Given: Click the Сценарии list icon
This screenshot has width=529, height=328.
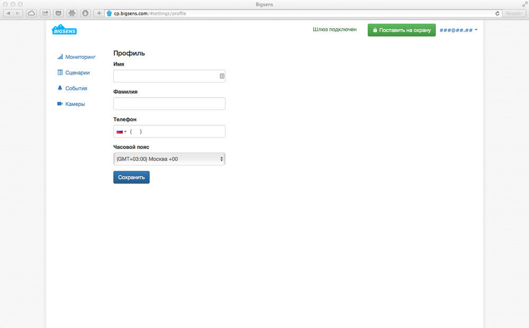Looking at the screenshot, I should pyautogui.click(x=60, y=72).
